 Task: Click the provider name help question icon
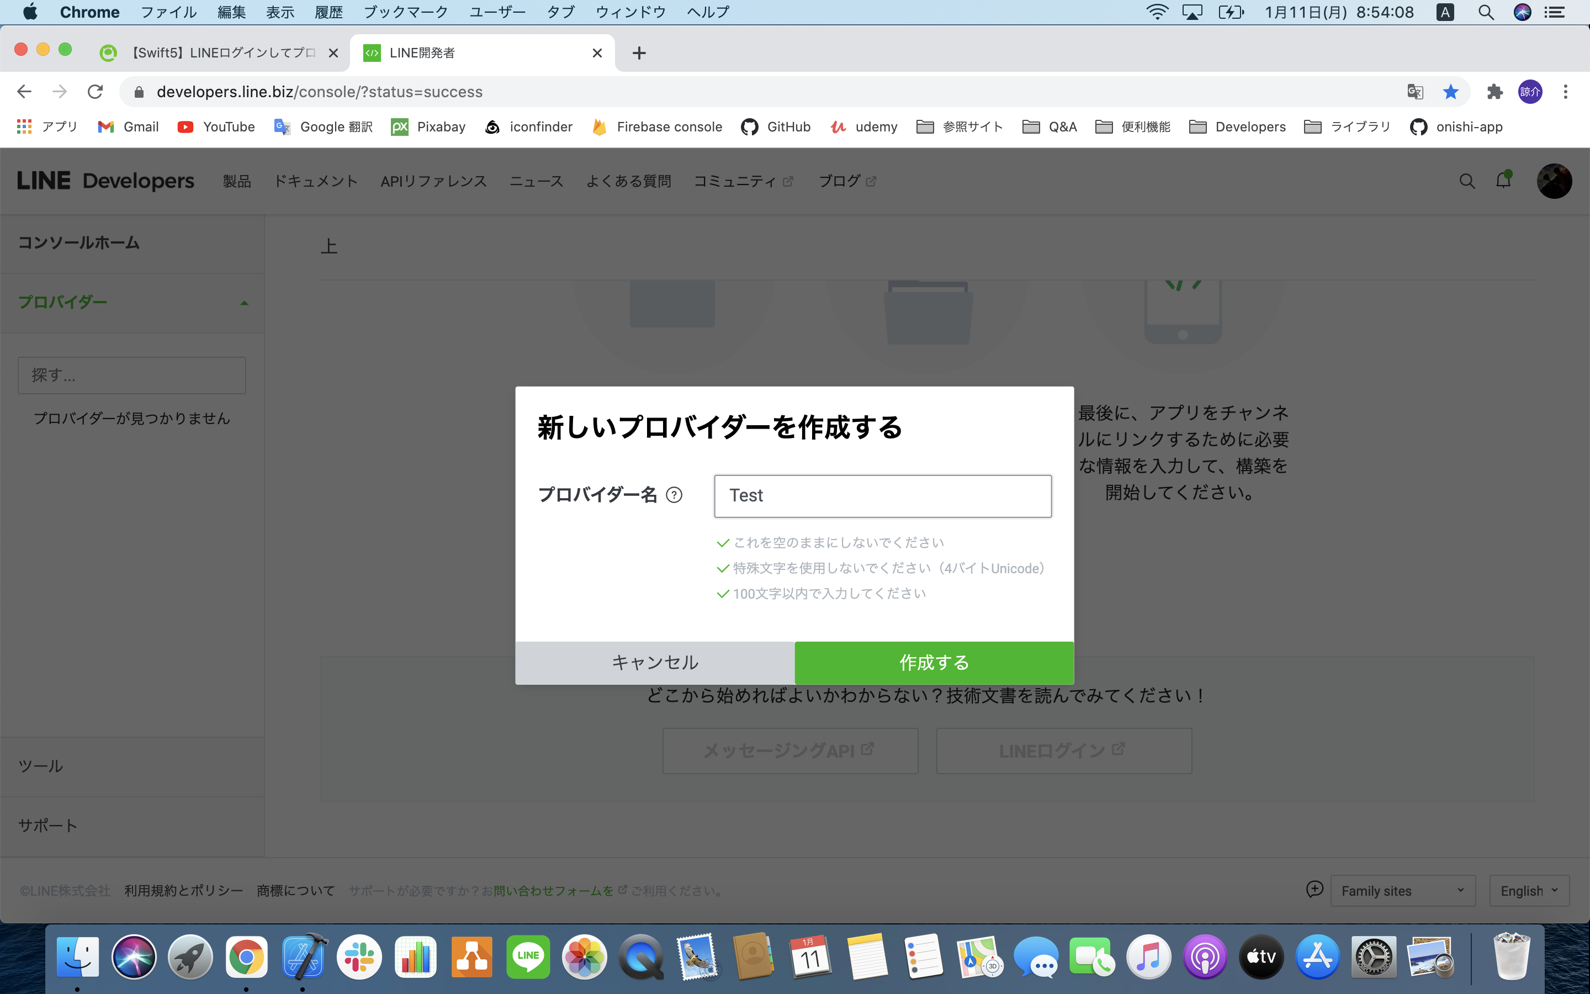tap(674, 495)
